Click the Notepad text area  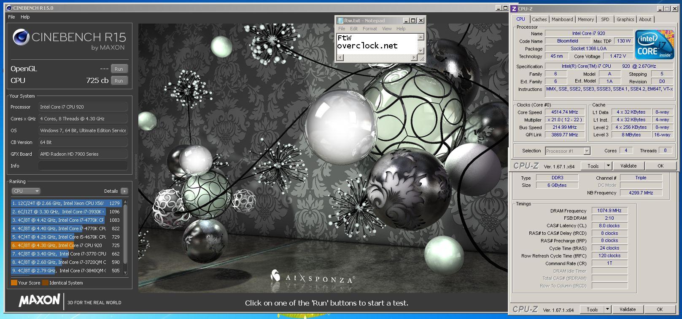pos(377,44)
